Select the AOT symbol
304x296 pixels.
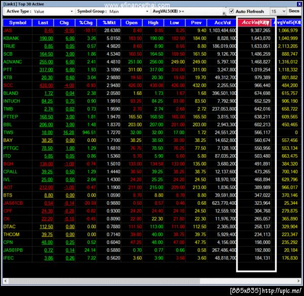click(8, 188)
